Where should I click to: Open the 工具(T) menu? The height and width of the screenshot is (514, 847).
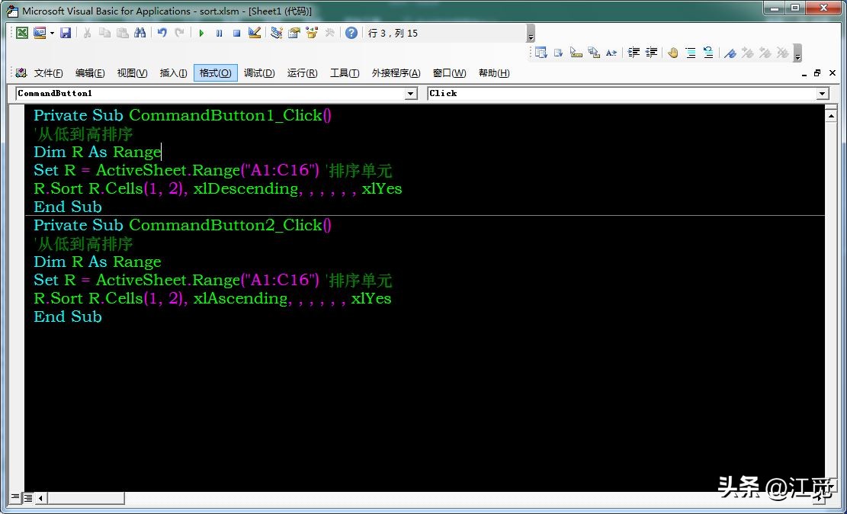(345, 73)
